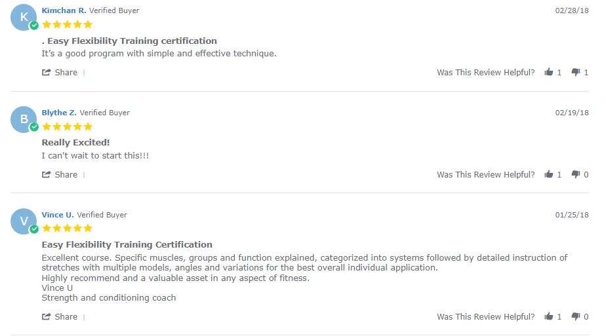Dislike Blythe Z.'s review with thumbs down
This screenshot has width=606, height=336.
pos(576,174)
